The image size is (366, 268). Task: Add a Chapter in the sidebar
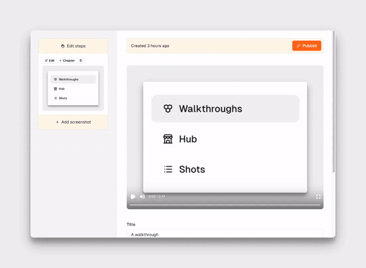coord(67,60)
